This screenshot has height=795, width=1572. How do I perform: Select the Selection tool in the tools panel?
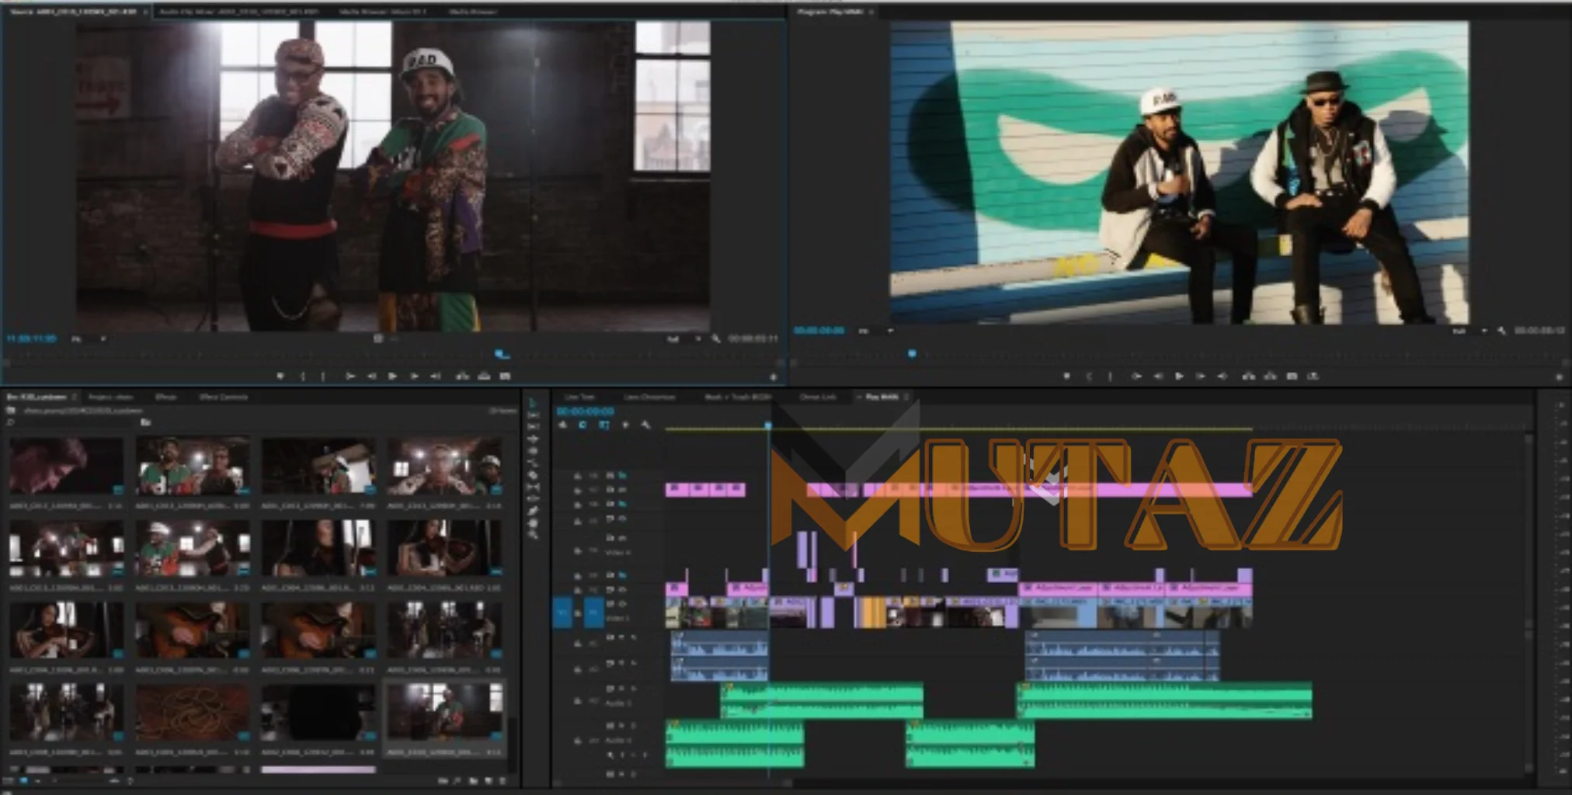click(x=533, y=403)
